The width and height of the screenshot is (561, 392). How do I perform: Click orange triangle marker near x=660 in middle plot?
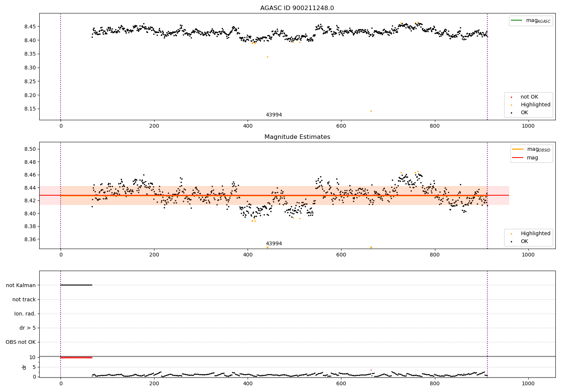click(x=371, y=248)
